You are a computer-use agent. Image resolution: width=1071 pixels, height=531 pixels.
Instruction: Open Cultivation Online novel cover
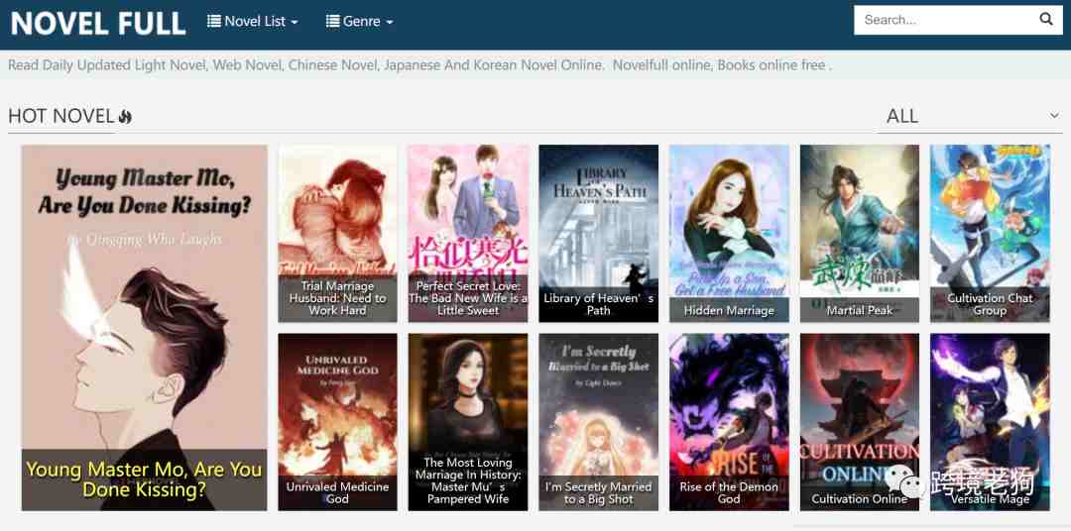pos(859,422)
